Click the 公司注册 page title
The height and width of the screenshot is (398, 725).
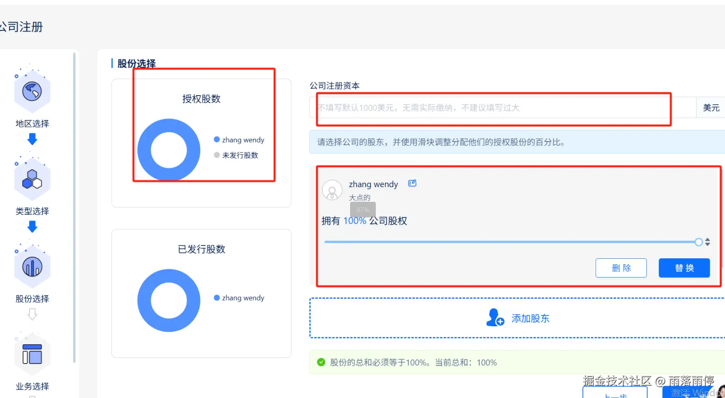point(21,27)
